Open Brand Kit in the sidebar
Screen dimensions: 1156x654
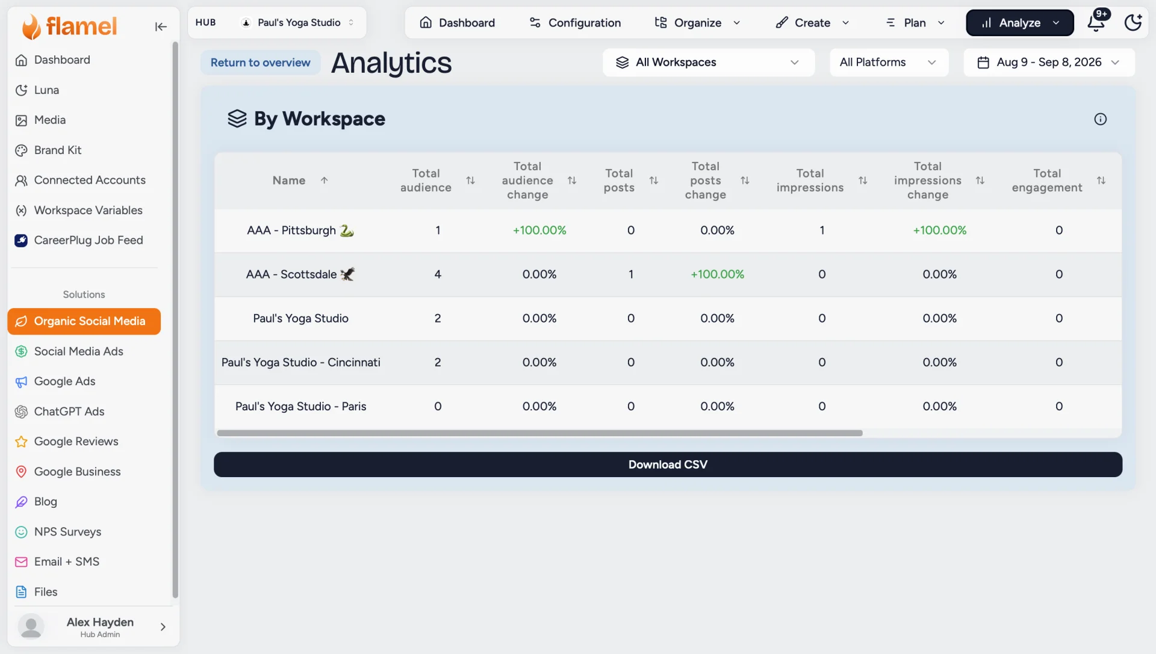pyautogui.click(x=84, y=150)
